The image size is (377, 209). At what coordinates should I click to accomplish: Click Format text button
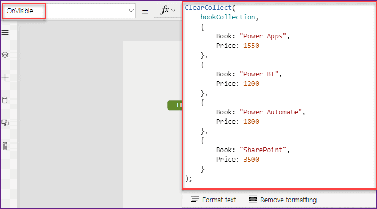click(x=213, y=200)
